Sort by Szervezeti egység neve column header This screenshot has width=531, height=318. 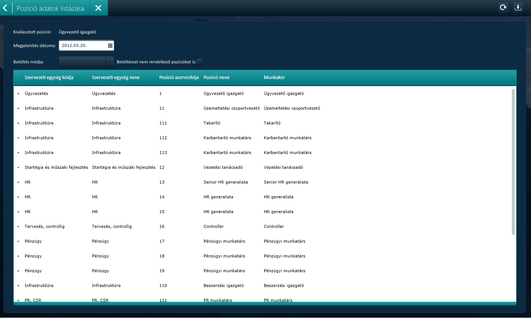[x=116, y=78]
